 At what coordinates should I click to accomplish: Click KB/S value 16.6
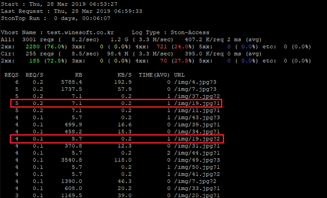[125, 125]
